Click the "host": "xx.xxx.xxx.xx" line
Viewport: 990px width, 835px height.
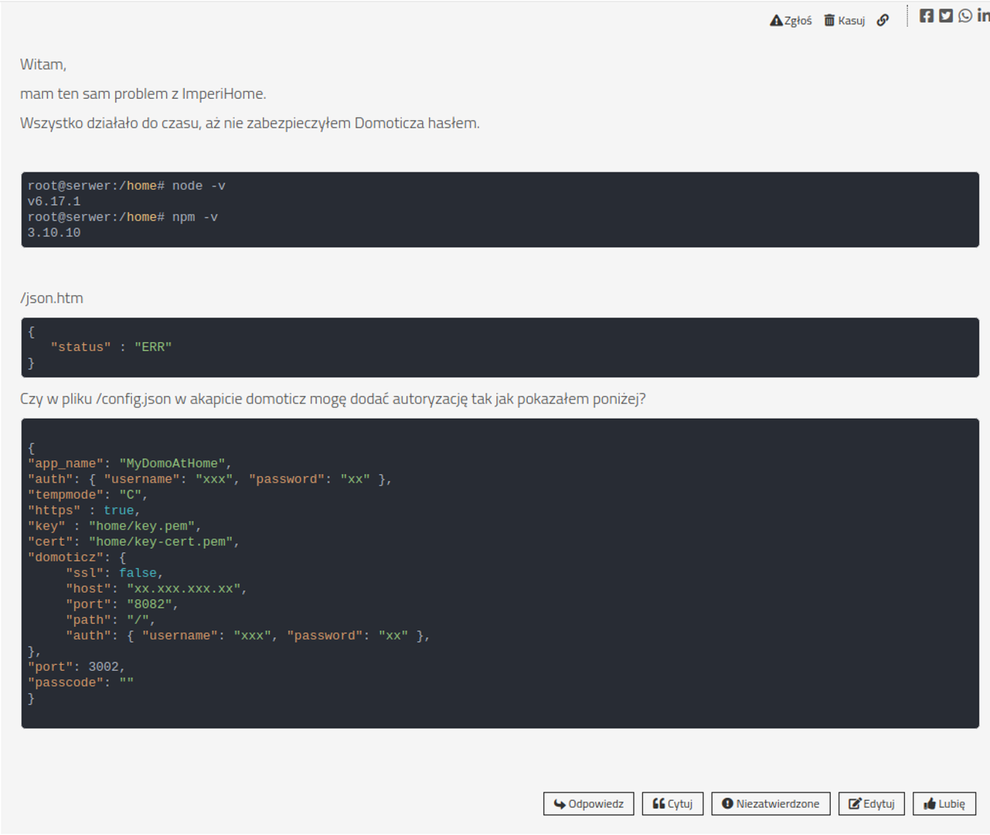click(x=156, y=589)
